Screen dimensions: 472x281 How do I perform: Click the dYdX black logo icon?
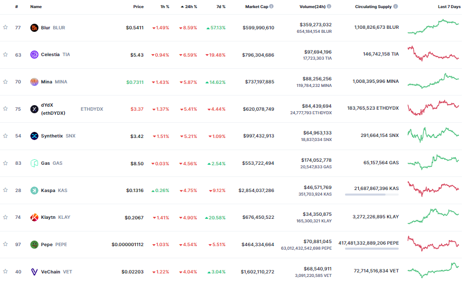(x=34, y=109)
